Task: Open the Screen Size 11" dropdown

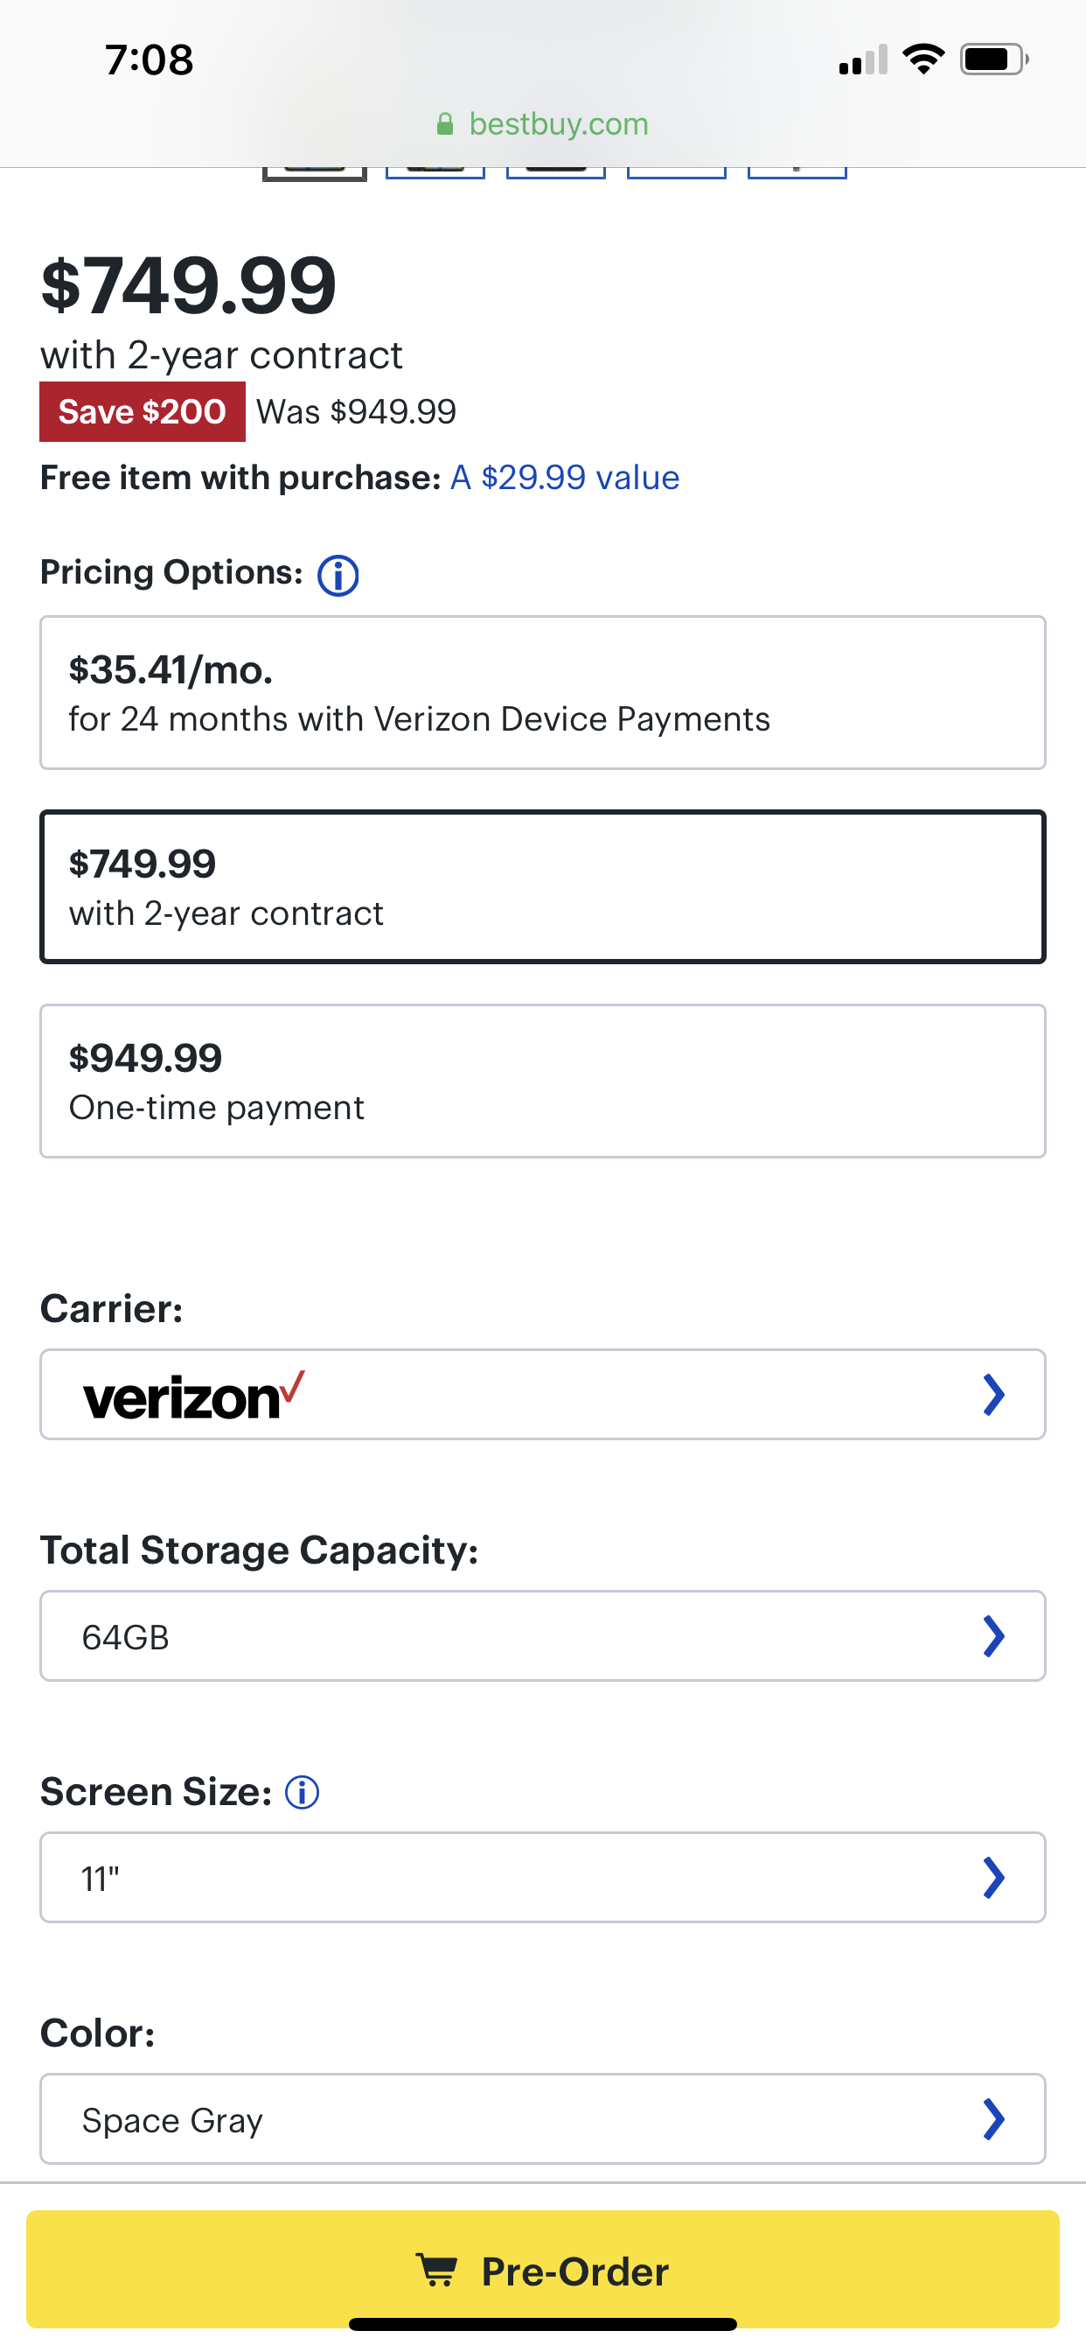Action: coord(543,1877)
